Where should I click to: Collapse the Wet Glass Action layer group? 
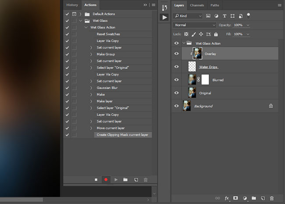(184, 43)
